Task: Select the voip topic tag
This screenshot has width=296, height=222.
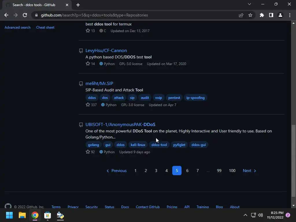Action: tap(159, 98)
